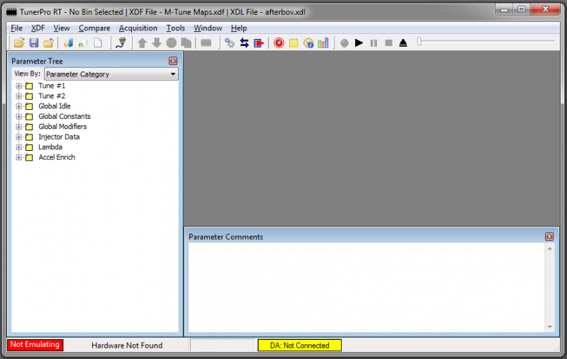The width and height of the screenshot is (567, 359).
Task: Click the bar chart toolbar icon
Action: (x=323, y=43)
